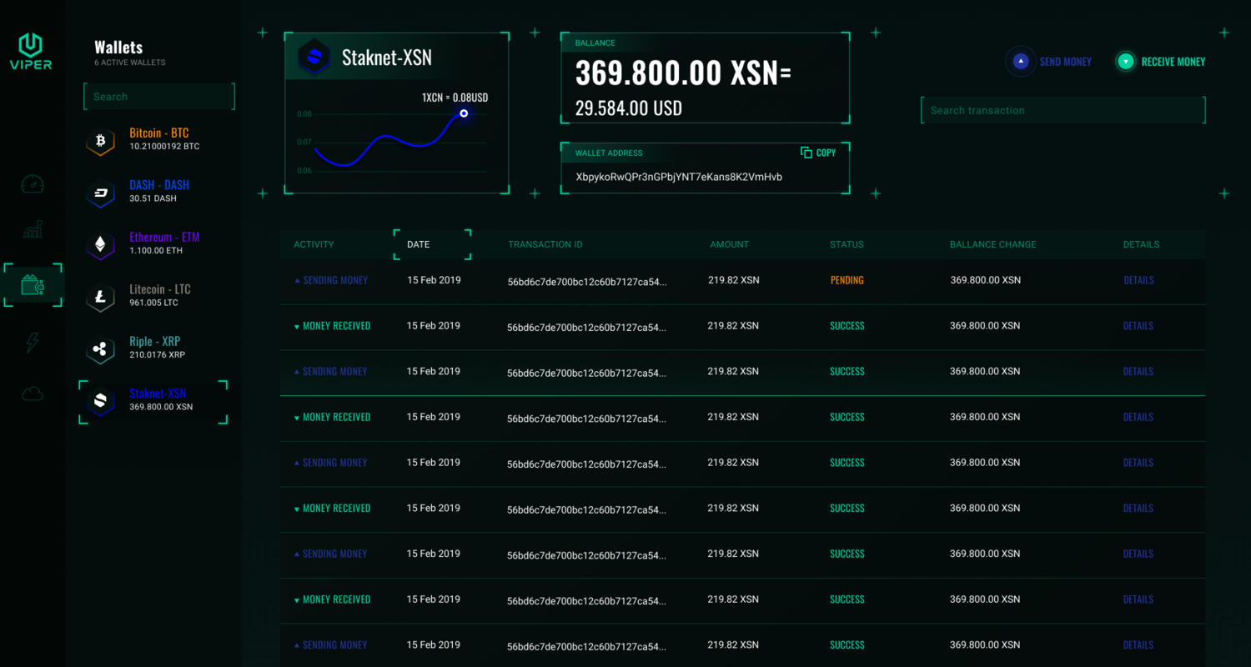Click the 1.100.00 ETH balance text
Image resolution: width=1251 pixels, height=667 pixels.
pyautogui.click(x=156, y=250)
